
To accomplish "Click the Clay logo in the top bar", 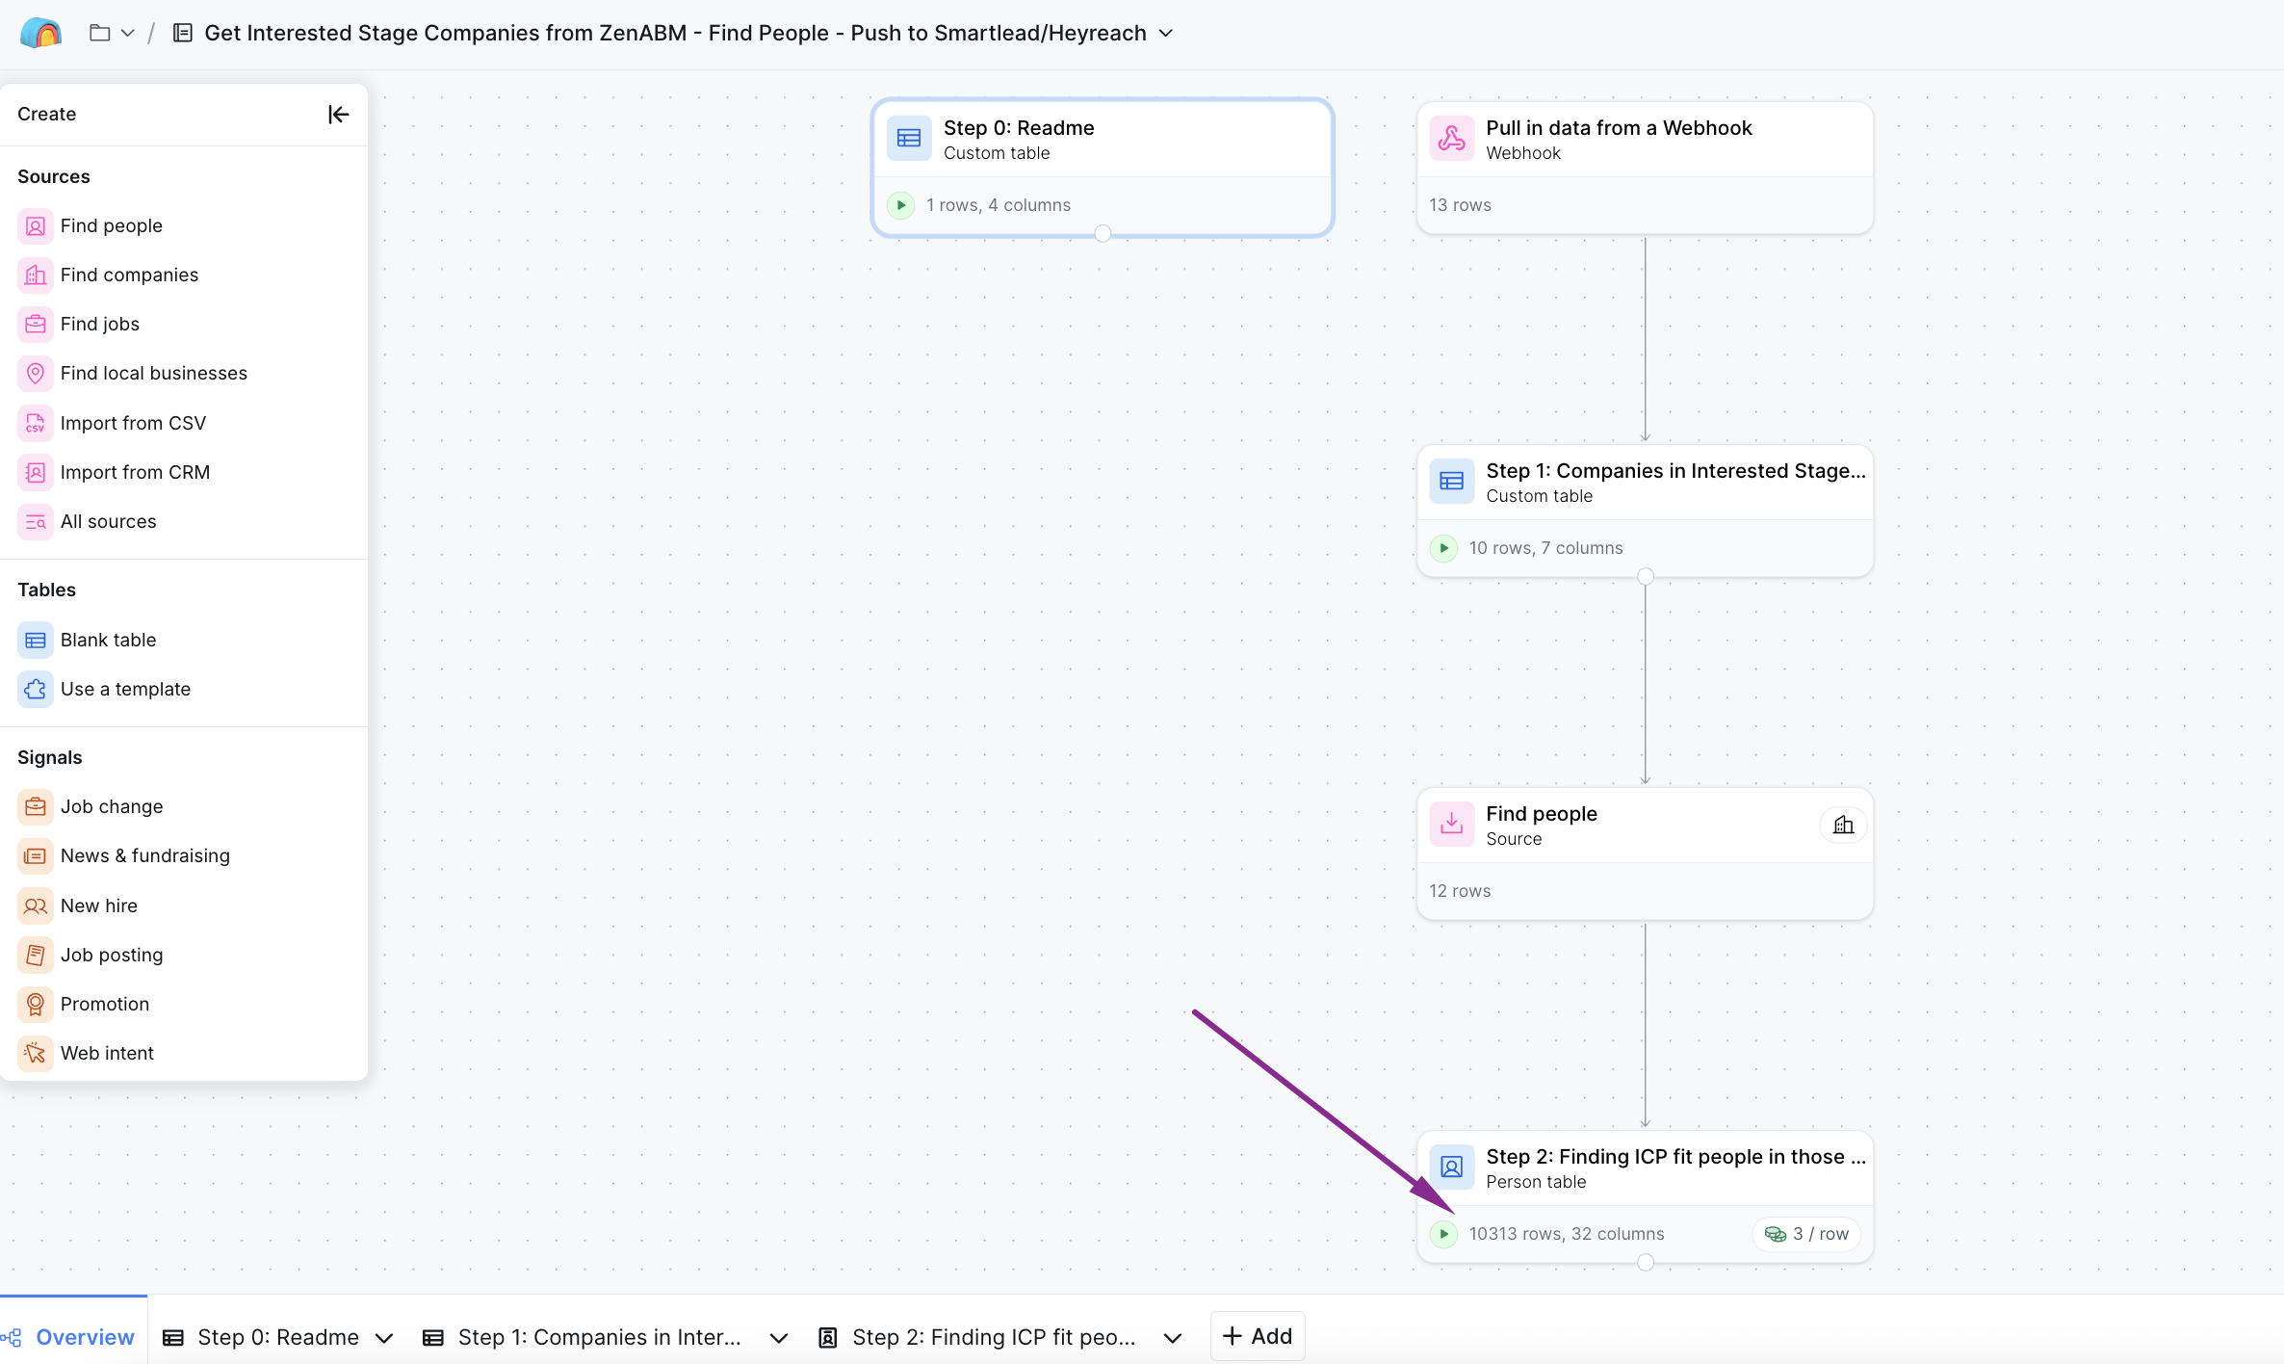I will (40, 32).
